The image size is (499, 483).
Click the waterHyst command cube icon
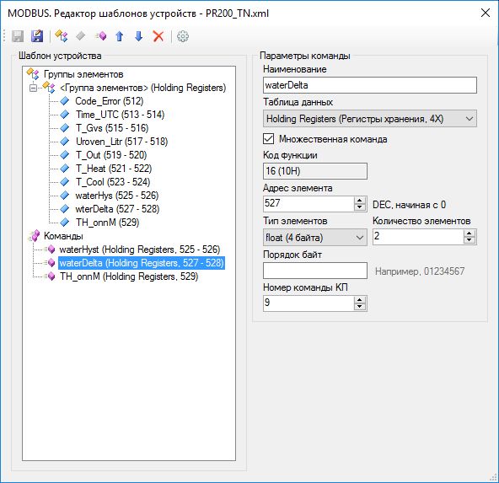point(50,250)
